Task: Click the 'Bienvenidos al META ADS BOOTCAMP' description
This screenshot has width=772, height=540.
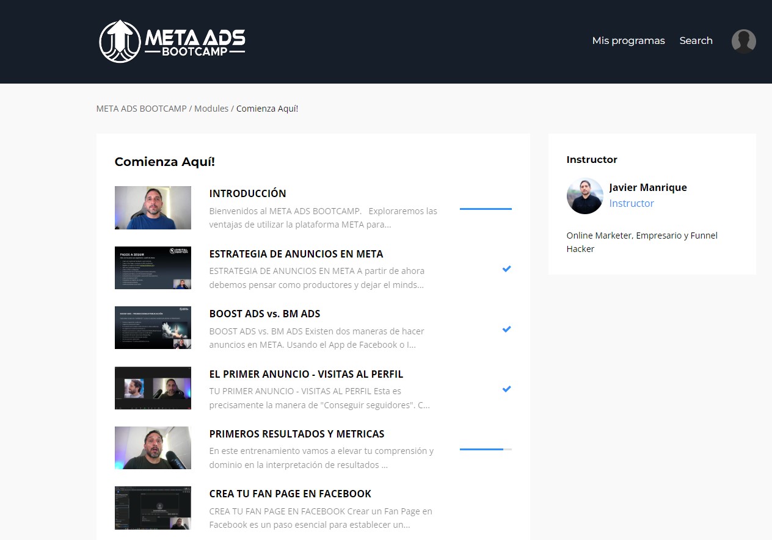Action: 323,217
